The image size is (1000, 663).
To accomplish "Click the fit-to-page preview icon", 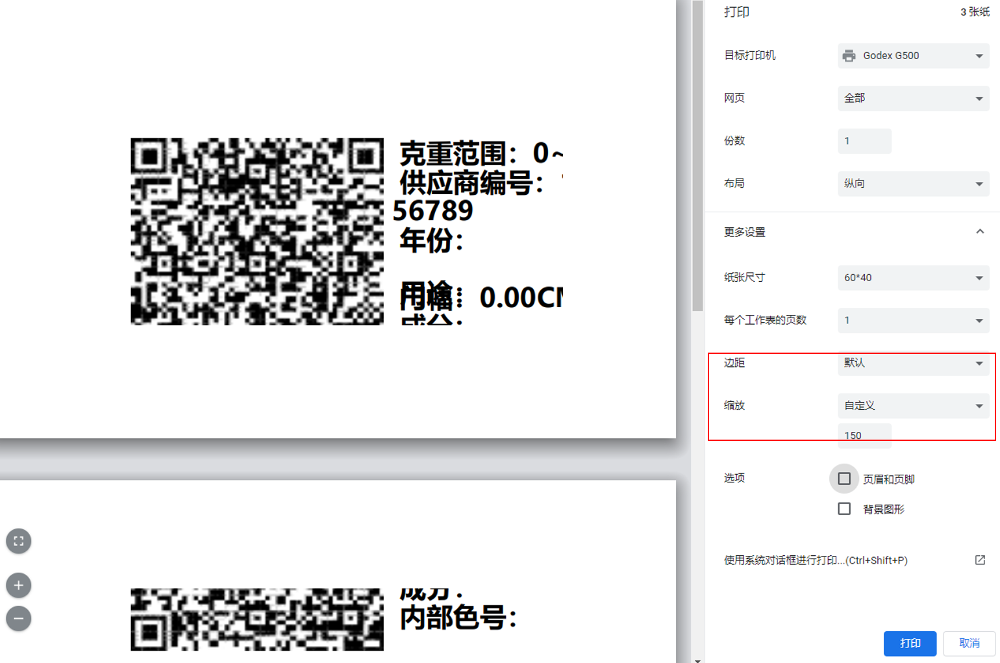I will pyautogui.click(x=19, y=541).
